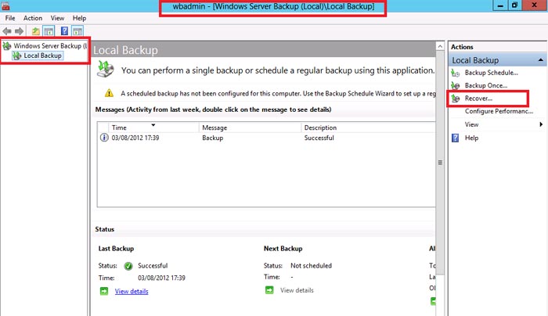This screenshot has height=316, width=548.
Task: Click the information icon in Backup message row
Action: click(104, 138)
